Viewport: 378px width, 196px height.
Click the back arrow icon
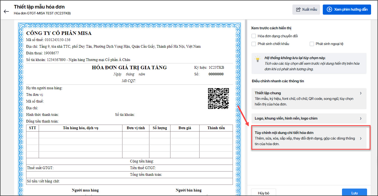pos(6,11)
